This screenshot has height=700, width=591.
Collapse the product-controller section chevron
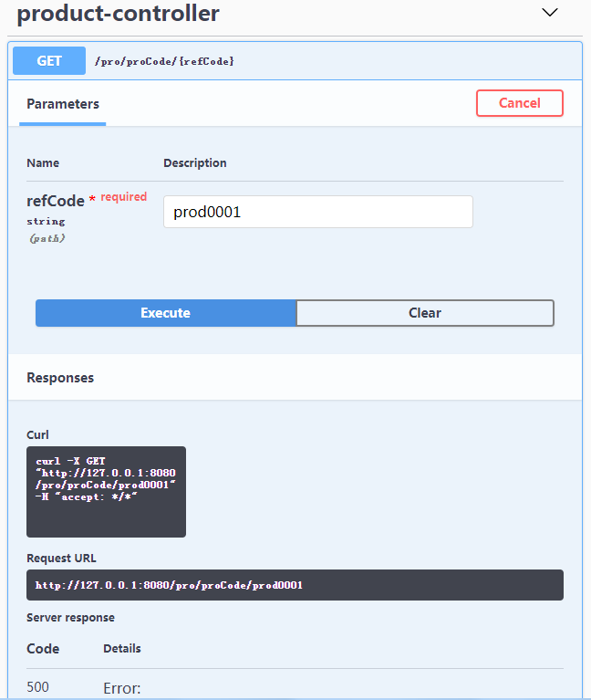tap(549, 13)
